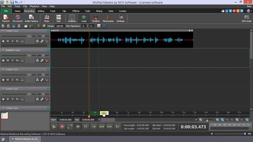Open the View menu
This screenshot has height=142, width=253.
point(44,6)
